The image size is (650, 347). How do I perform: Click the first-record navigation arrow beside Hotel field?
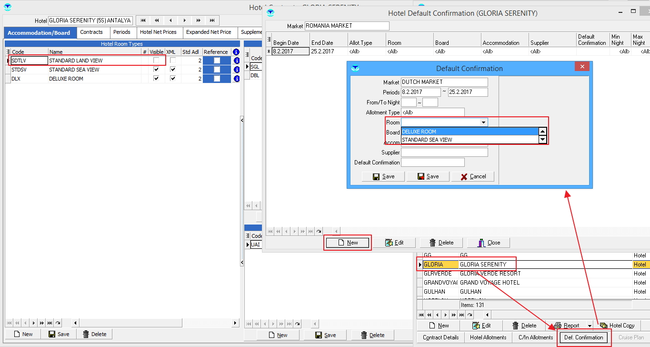(142, 20)
